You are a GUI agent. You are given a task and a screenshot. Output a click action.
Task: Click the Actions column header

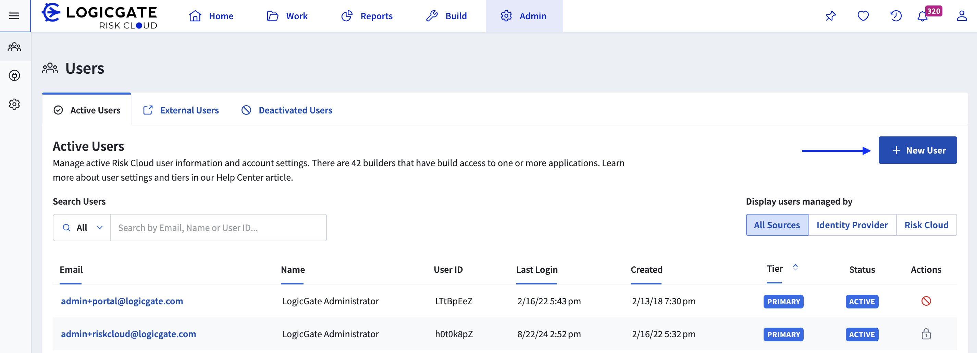[x=926, y=269]
